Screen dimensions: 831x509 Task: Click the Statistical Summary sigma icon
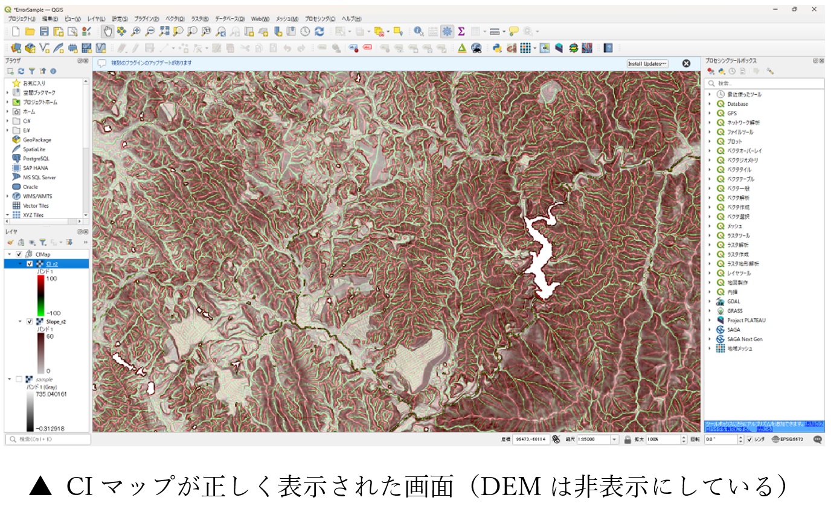461,31
